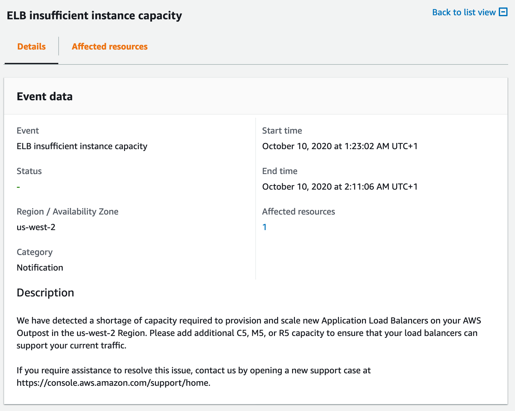Click the Category field label

click(x=35, y=252)
